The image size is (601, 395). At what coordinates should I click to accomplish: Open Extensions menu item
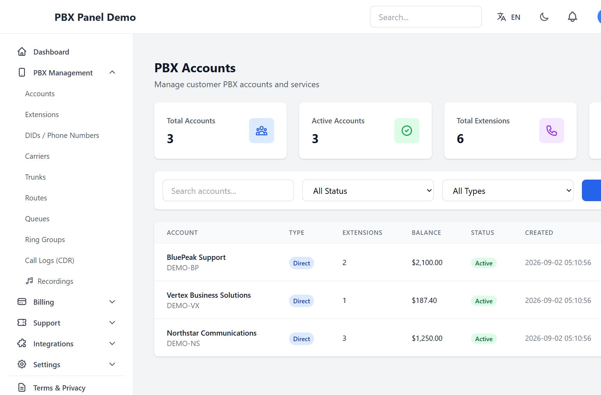tap(42, 115)
